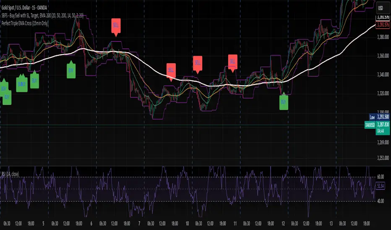Click the Low 3,293.500 price label
Viewport: 391px width, 230px height.
click(379, 117)
